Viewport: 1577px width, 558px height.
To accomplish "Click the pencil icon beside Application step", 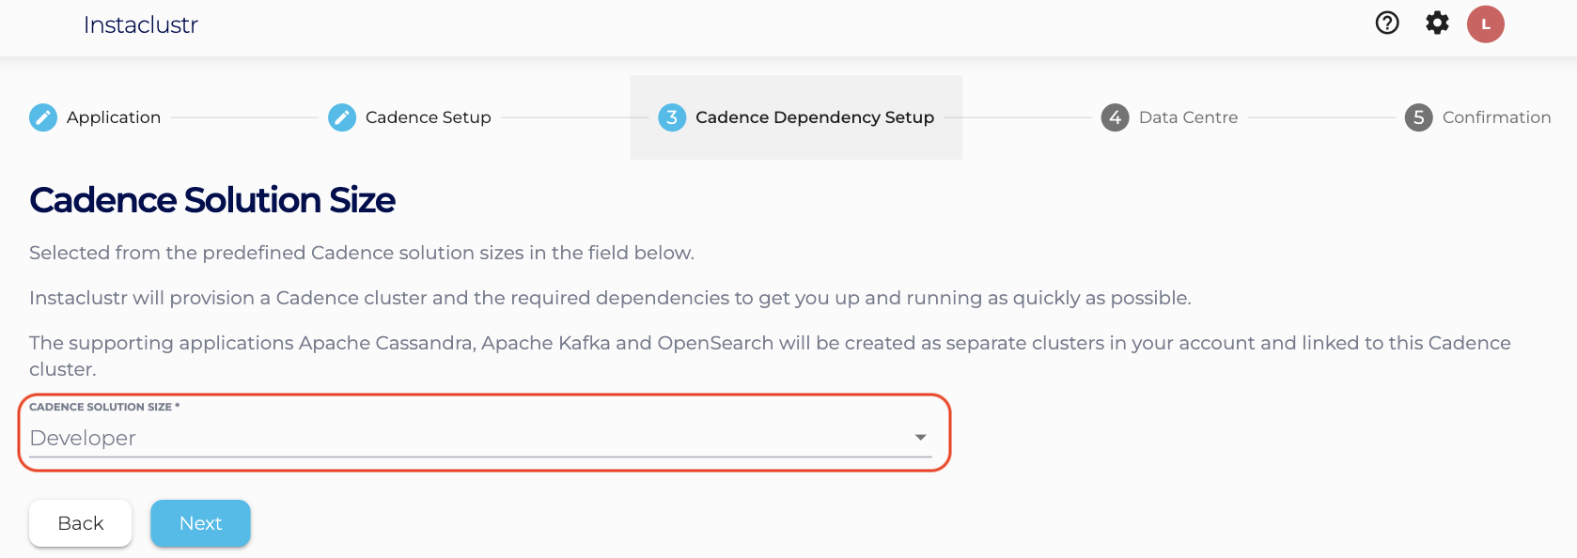I will tap(43, 117).
